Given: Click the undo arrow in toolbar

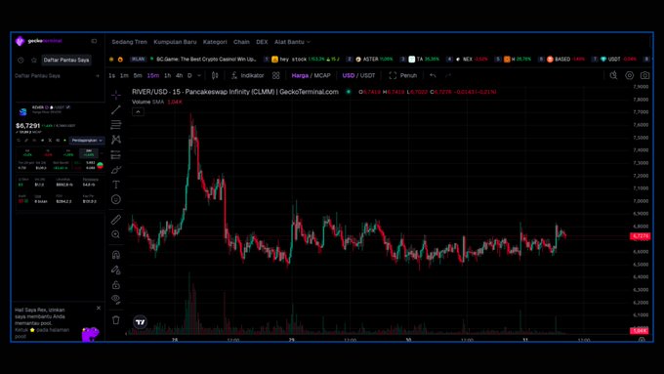Looking at the screenshot, I should tap(433, 75).
